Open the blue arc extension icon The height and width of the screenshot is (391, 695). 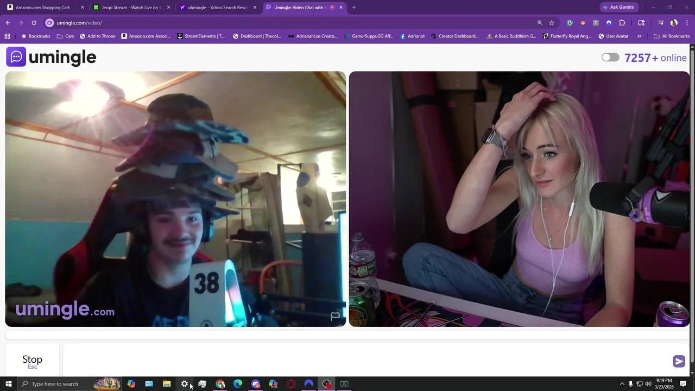point(609,23)
